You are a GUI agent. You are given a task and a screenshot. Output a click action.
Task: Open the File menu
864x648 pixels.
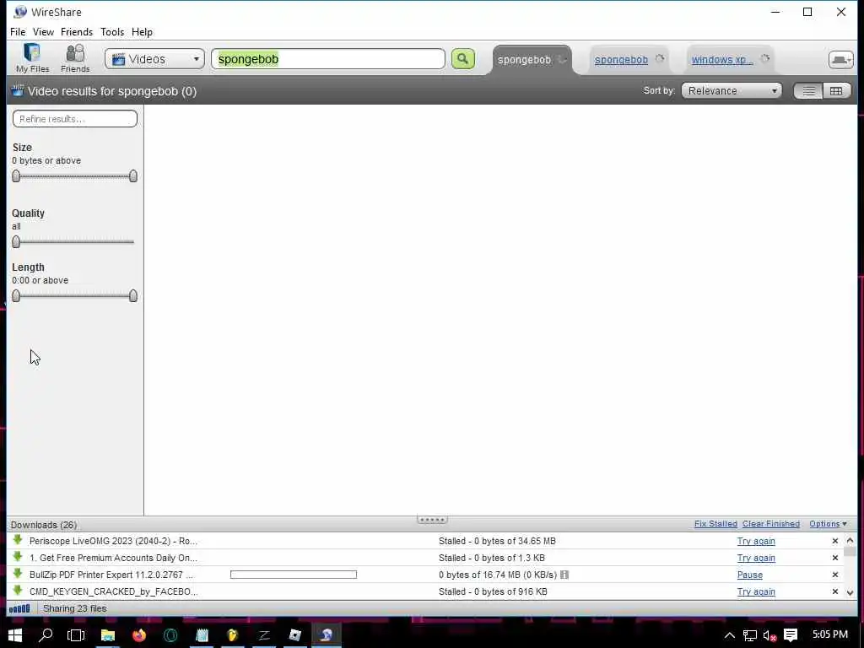coord(18,32)
